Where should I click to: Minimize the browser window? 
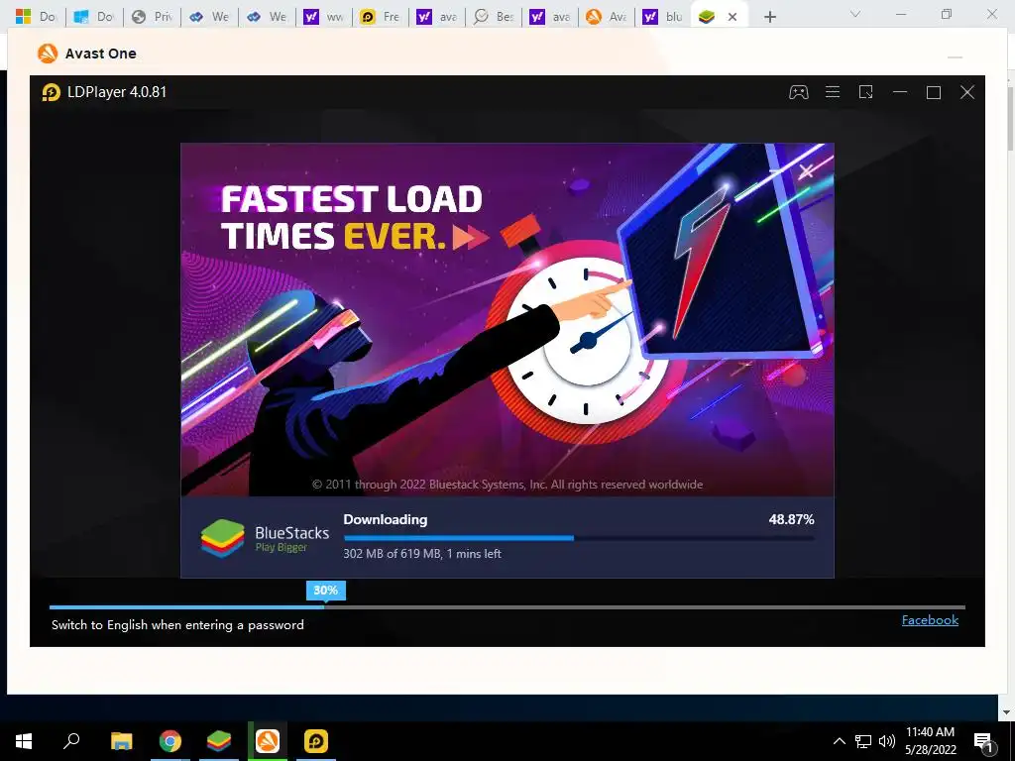pyautogui.click(x=900, y=14)
